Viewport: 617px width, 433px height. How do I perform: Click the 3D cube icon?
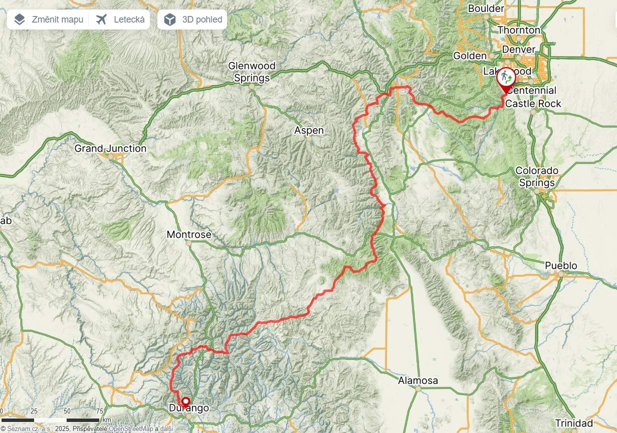click(x=170, y=20)
